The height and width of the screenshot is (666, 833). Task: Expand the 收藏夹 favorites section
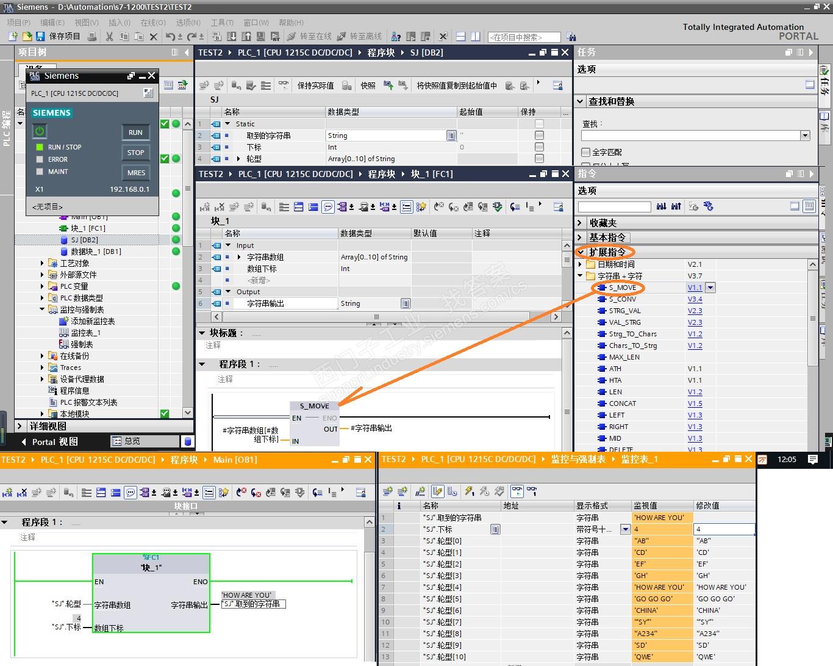[x=580, y=223]
